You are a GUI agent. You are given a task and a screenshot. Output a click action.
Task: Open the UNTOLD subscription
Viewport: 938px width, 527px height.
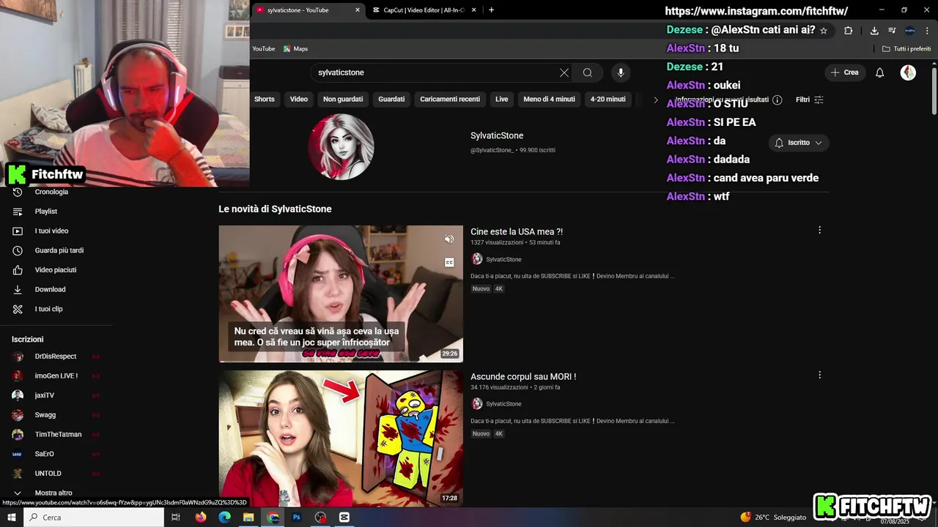48,474
